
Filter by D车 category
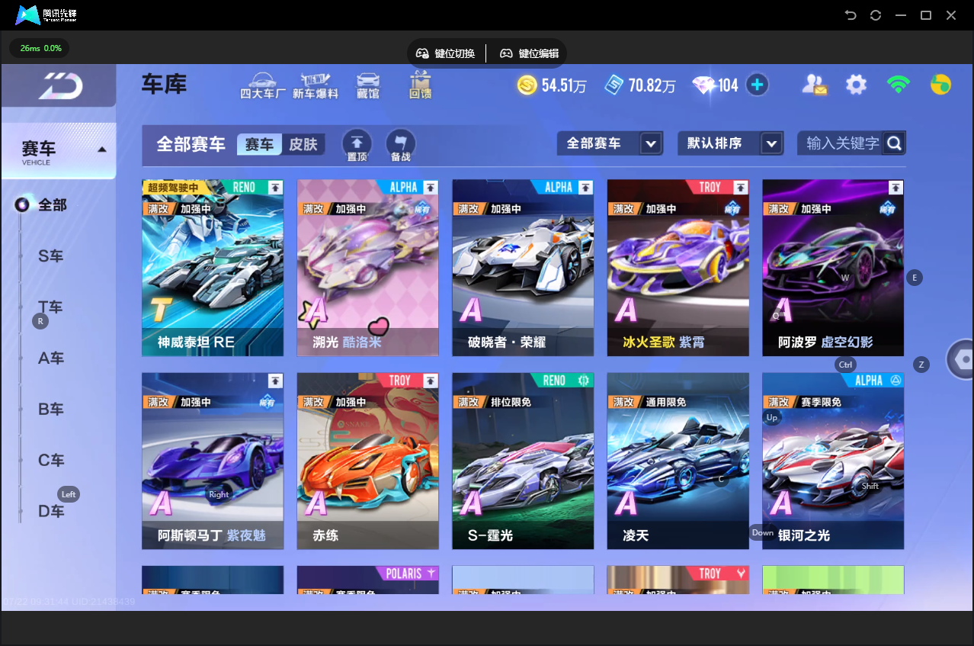pyautogui.click(x=50, y=512)
